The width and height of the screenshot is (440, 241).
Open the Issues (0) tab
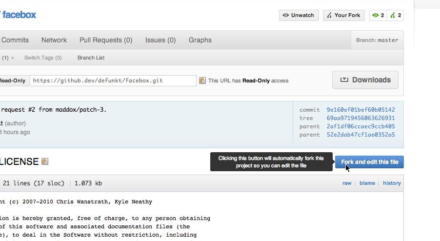[160, 40]
